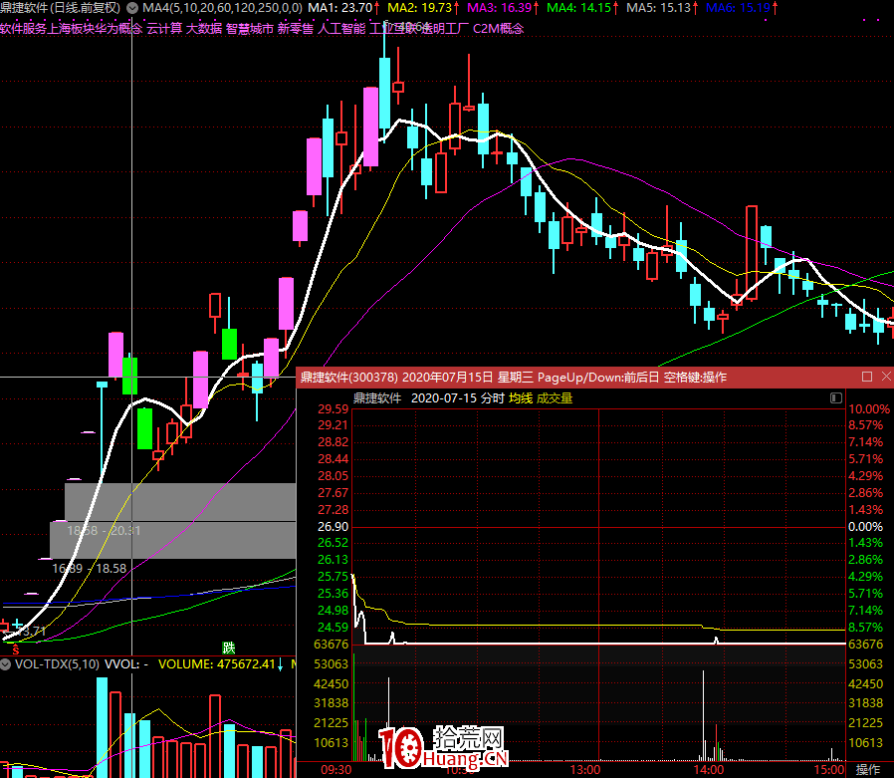Click the red S marker near bottom-left
The image size is (894, 778).
(x=15, y=650)
